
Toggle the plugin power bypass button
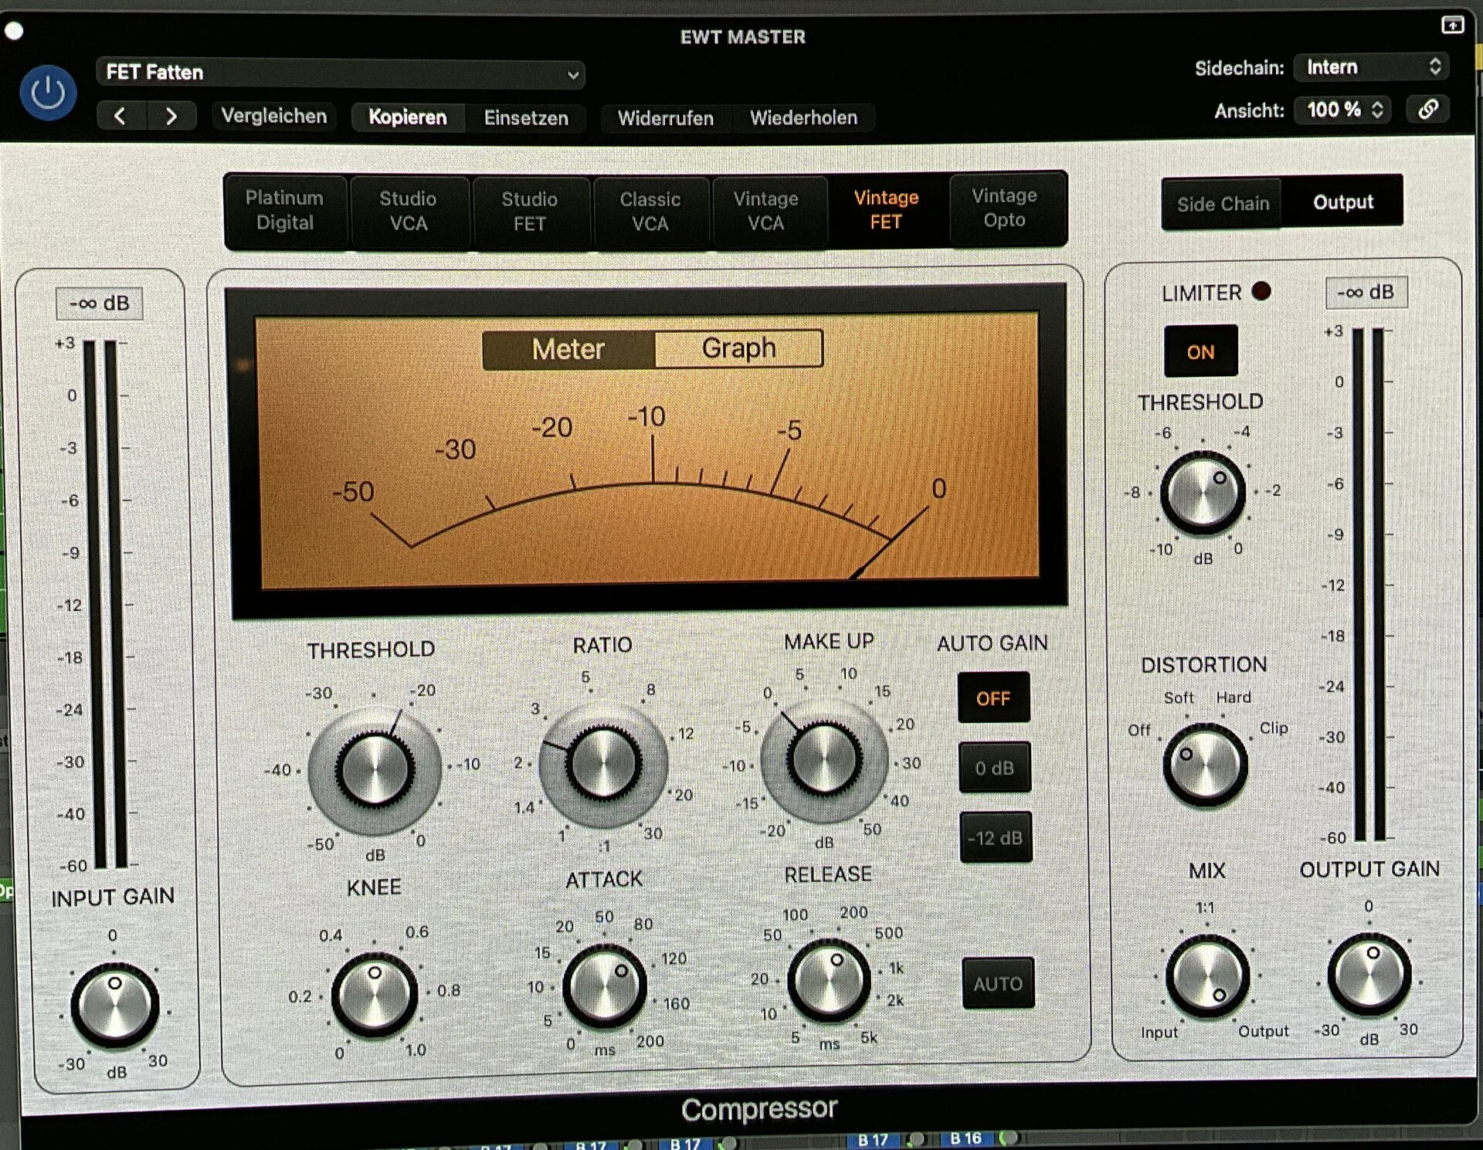(48, 93)
